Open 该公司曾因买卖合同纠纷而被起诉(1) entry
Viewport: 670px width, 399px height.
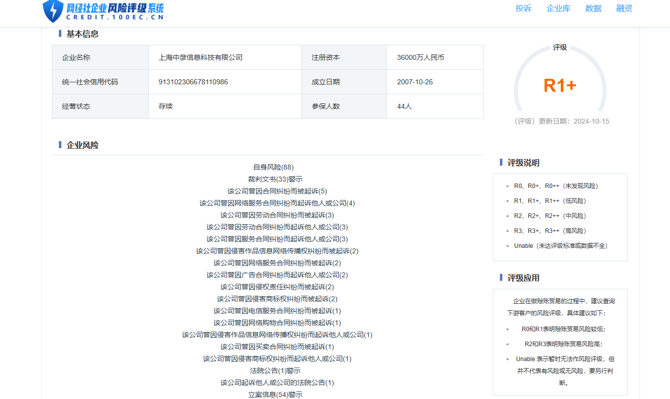pos(277,347)
